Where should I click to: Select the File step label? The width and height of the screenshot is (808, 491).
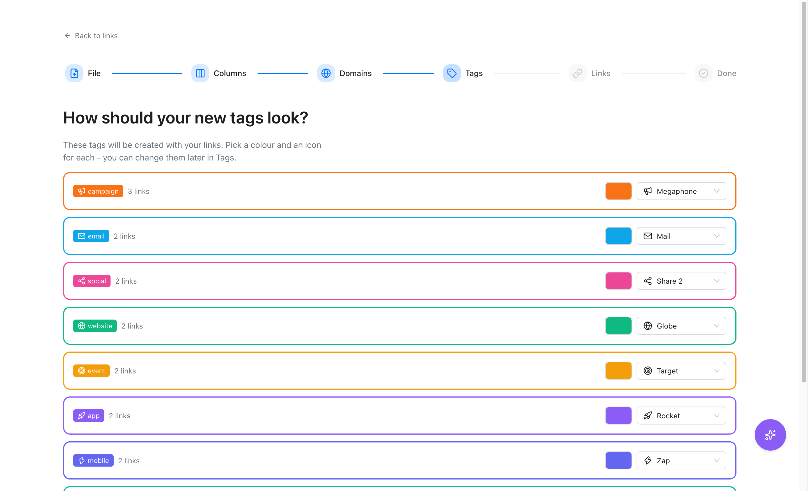94,73
